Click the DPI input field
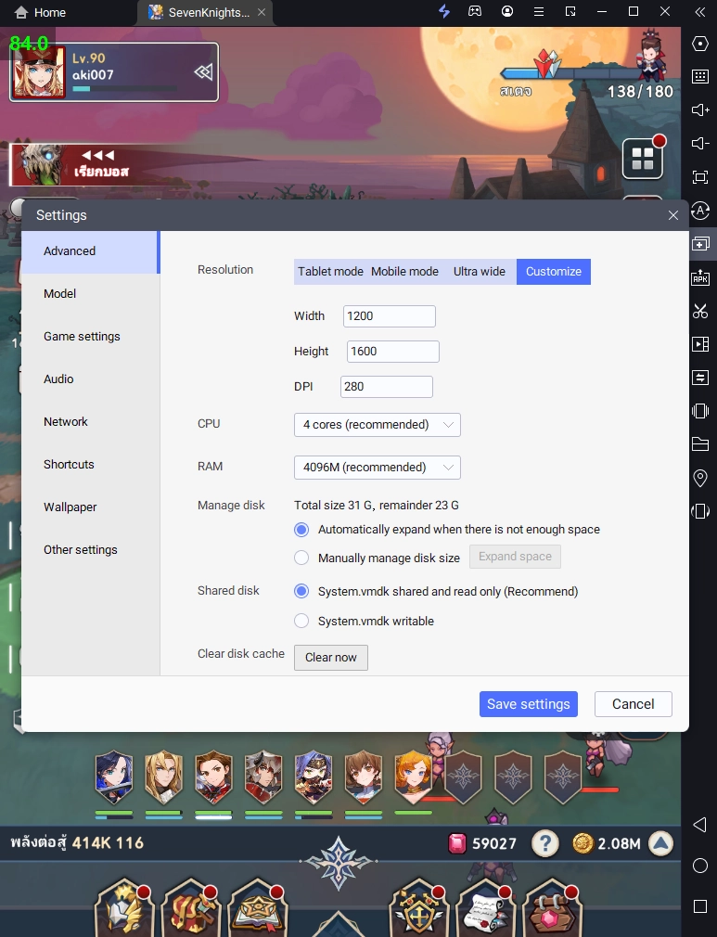The width and height of the screenshot is (717, 937). click(x=386, y=387)
